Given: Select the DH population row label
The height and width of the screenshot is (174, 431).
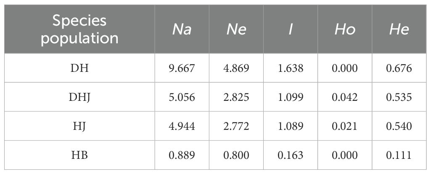Looking at the screenshot, I should pyautogui.click(x=79, y=68).
